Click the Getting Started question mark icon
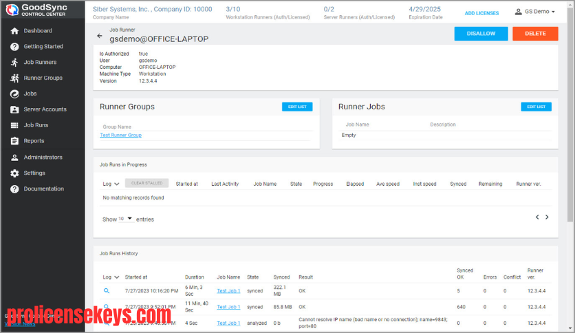 [x=14, y=47]
